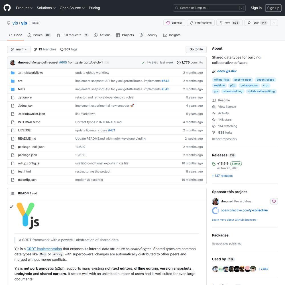
Task: Switch to the Issues tab
Action: [x=39, y=35]
